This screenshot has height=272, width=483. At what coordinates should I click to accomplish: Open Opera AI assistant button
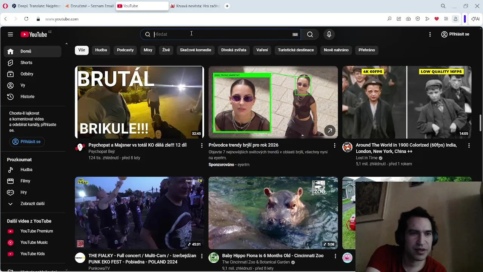(x=475, y=19)
